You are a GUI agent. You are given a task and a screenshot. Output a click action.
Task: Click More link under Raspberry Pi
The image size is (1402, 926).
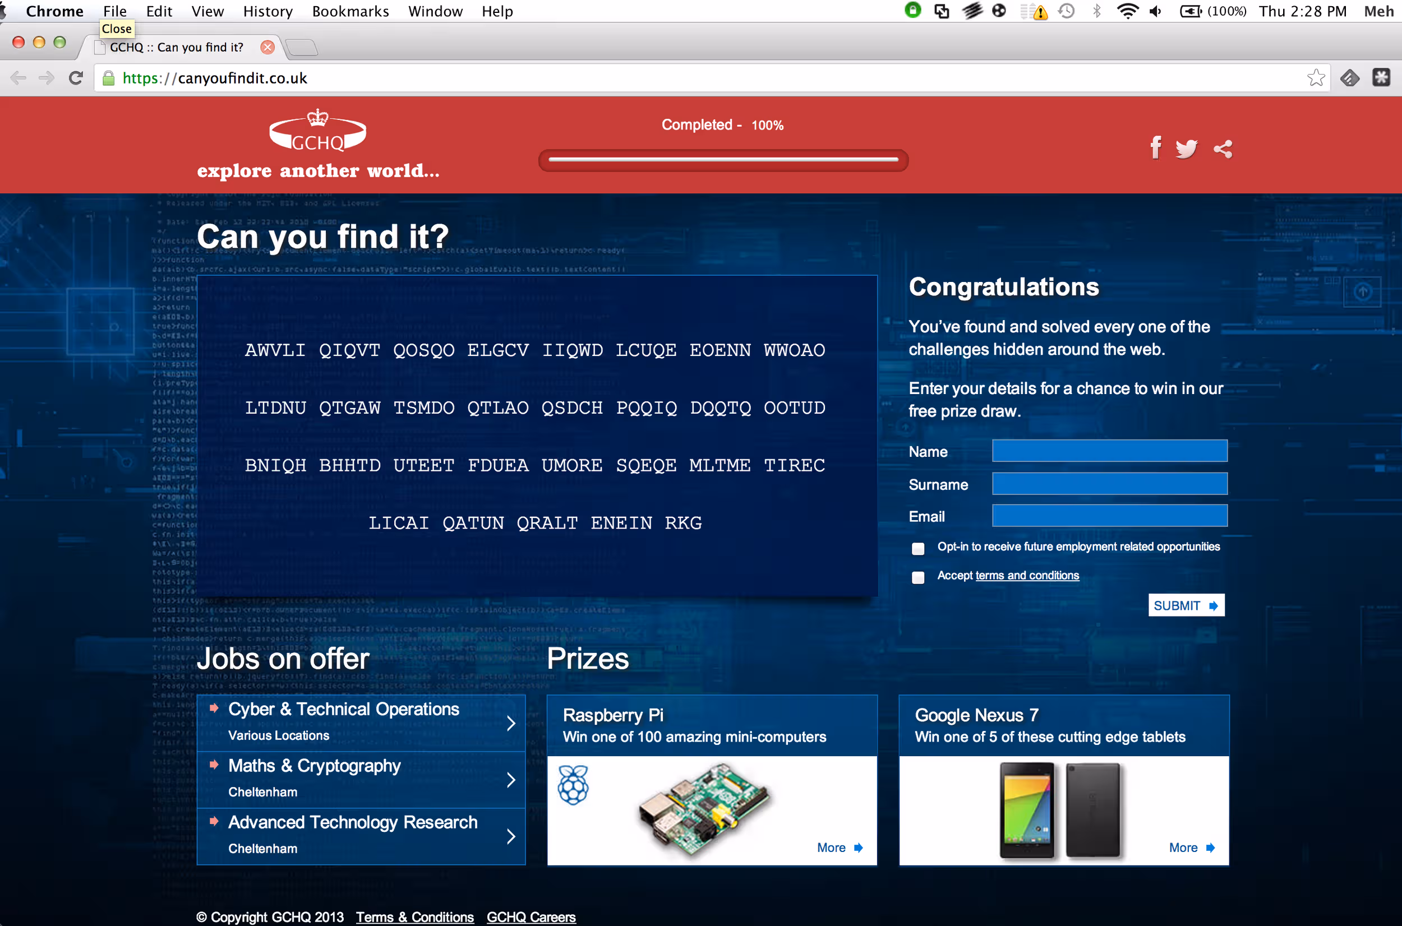coord(831,848)
